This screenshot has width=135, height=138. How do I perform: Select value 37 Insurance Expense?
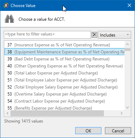(65, 45)
